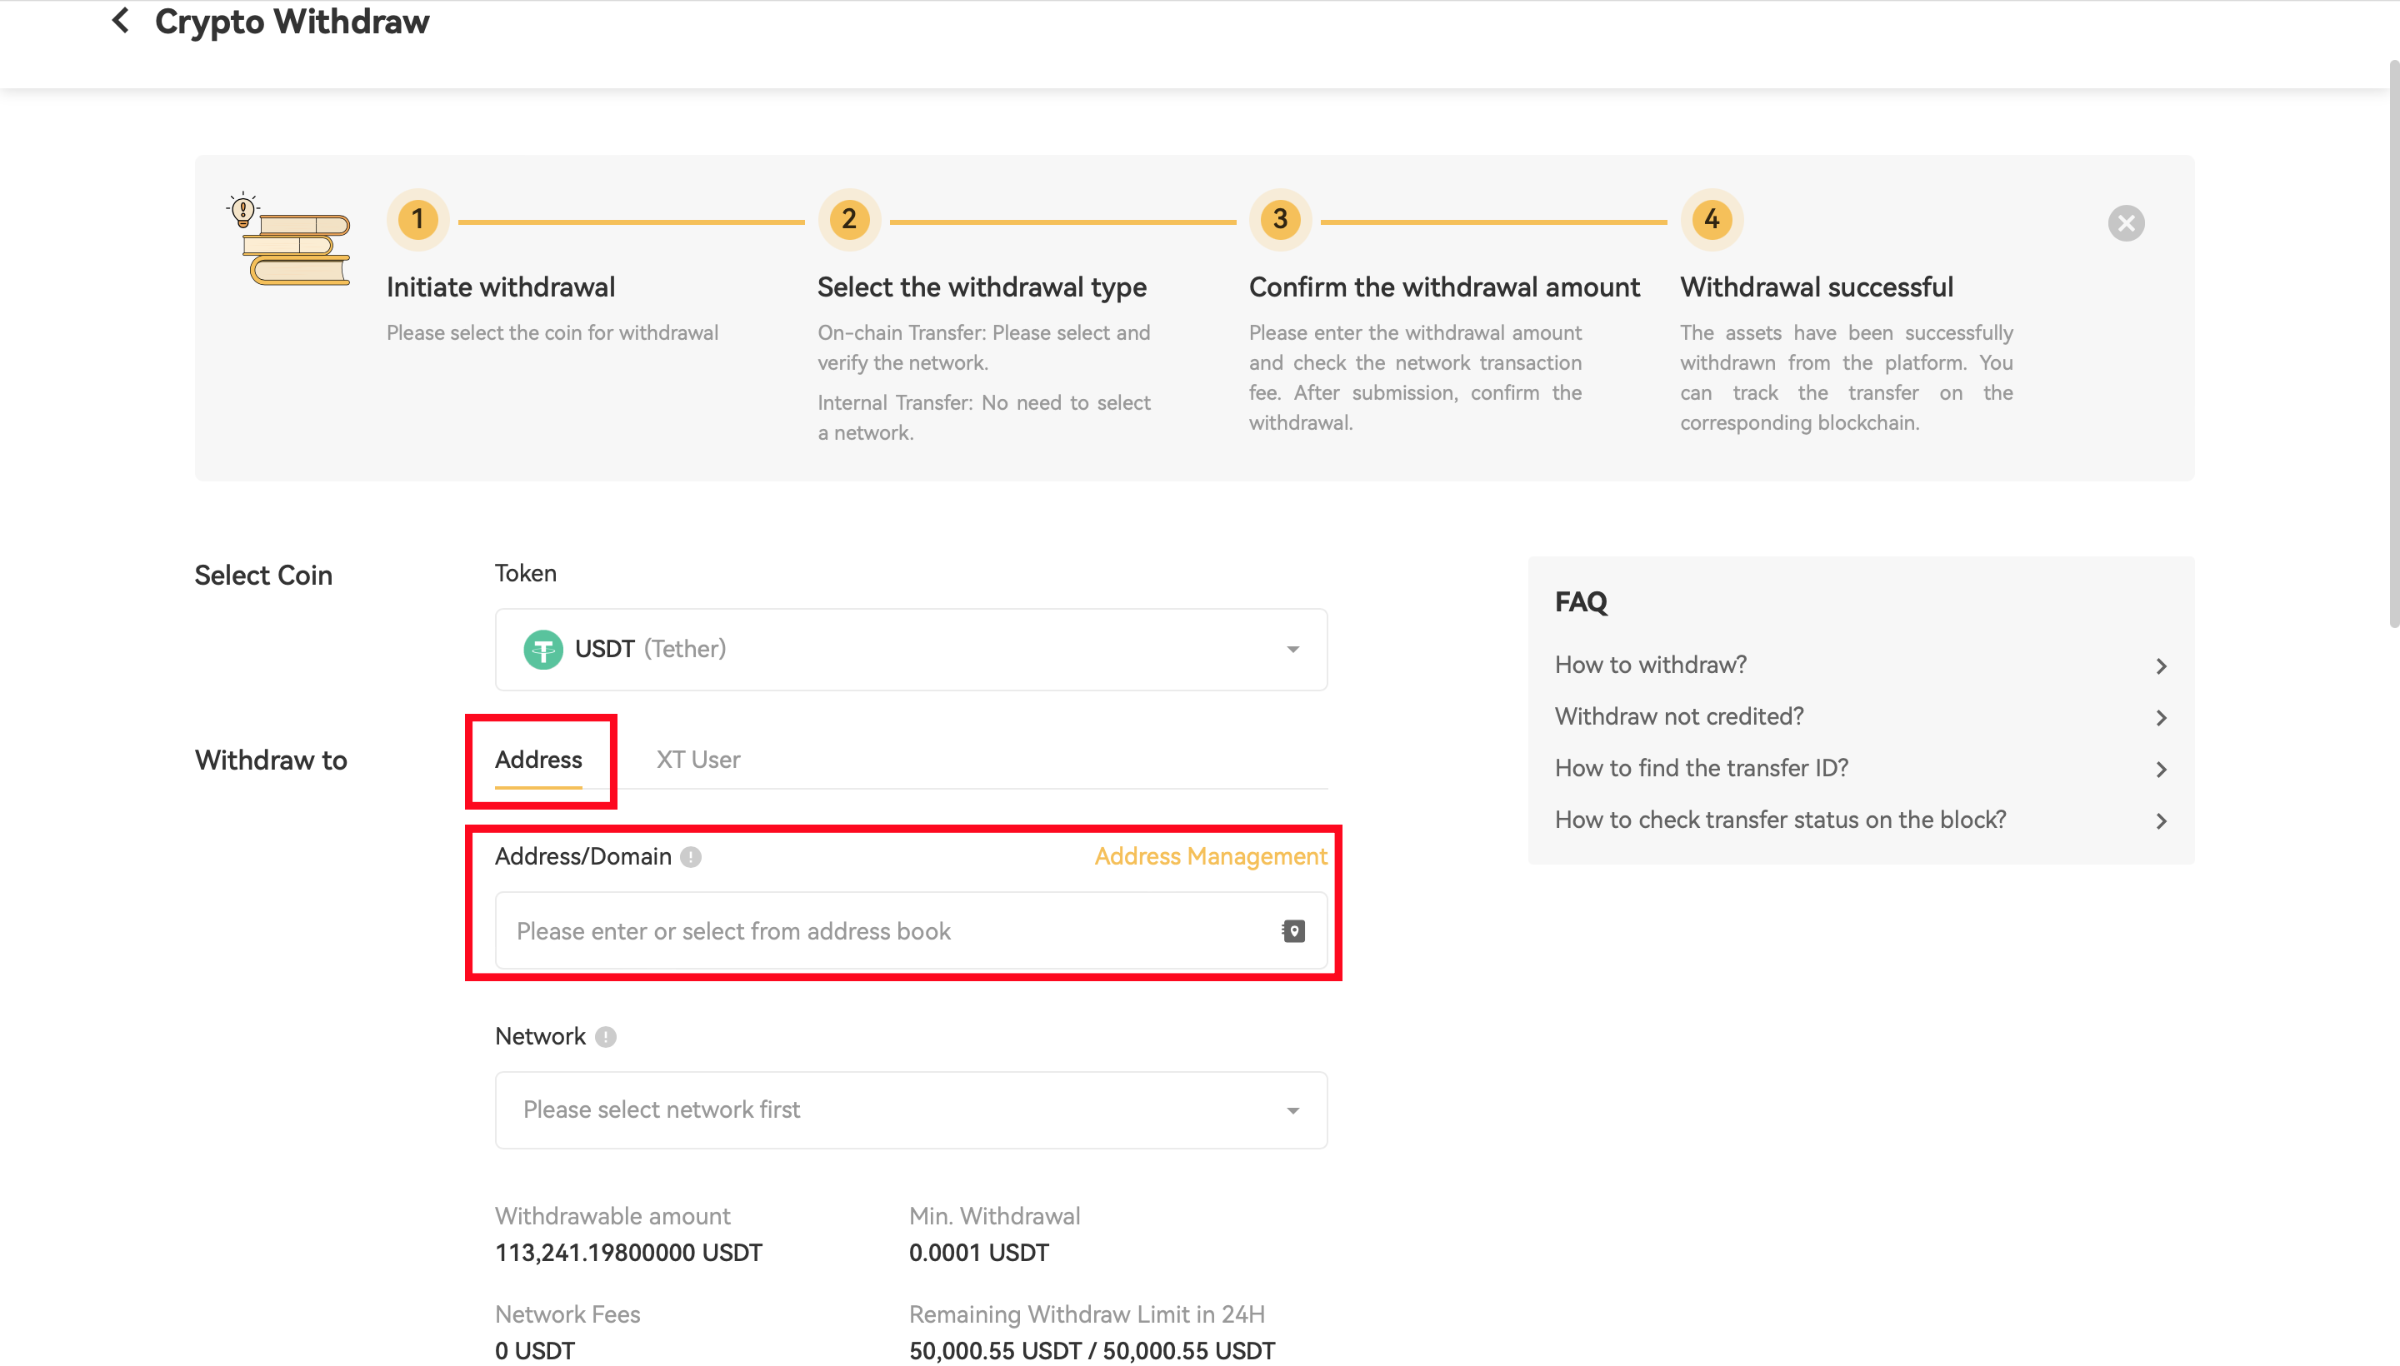Close the withdrawal steps guide panel
The image size is (2400, 1366).
pyautogui.click(x=2125, y=223)
